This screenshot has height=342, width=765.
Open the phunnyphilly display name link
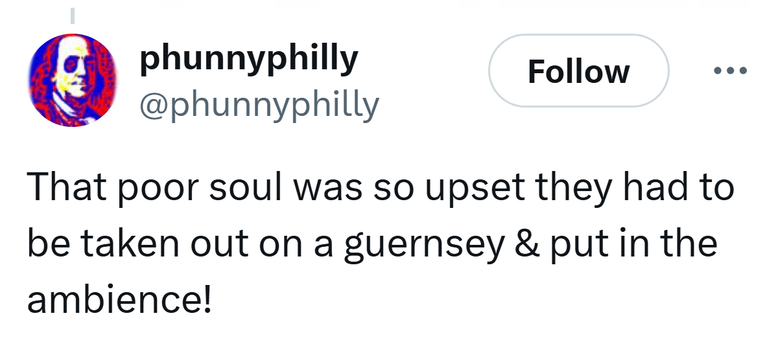pos(249,60)
